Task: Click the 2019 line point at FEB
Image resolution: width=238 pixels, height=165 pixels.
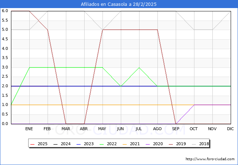Action: 48,30
